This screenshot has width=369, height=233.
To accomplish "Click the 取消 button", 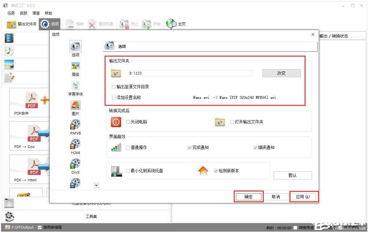I will (x=276, y=197).
